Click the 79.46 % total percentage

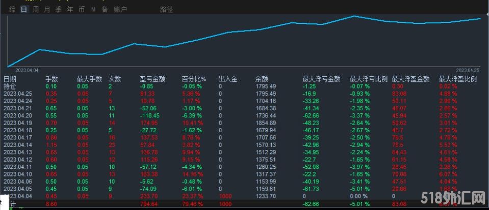(192, 204)
